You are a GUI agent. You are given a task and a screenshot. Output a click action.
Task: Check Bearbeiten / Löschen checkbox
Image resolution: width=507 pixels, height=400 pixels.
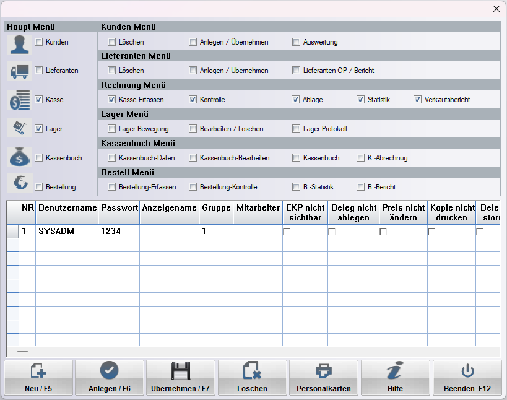coord(193,128)
